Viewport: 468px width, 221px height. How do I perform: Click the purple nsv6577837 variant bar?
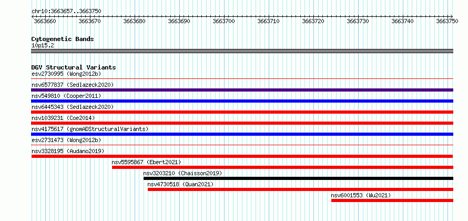(242, 90)
